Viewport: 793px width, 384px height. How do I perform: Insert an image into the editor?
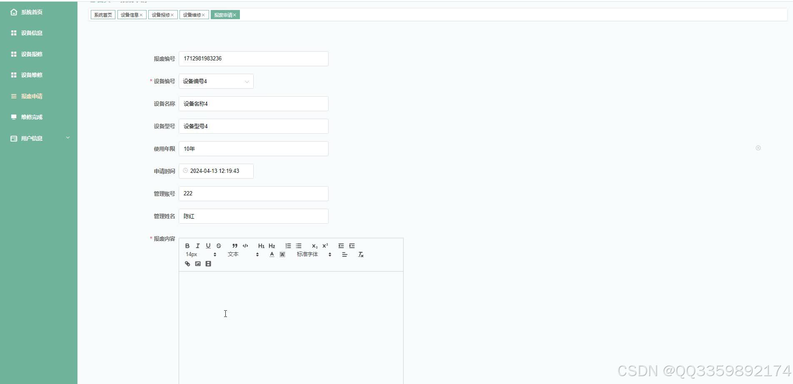tap(198, 264)
